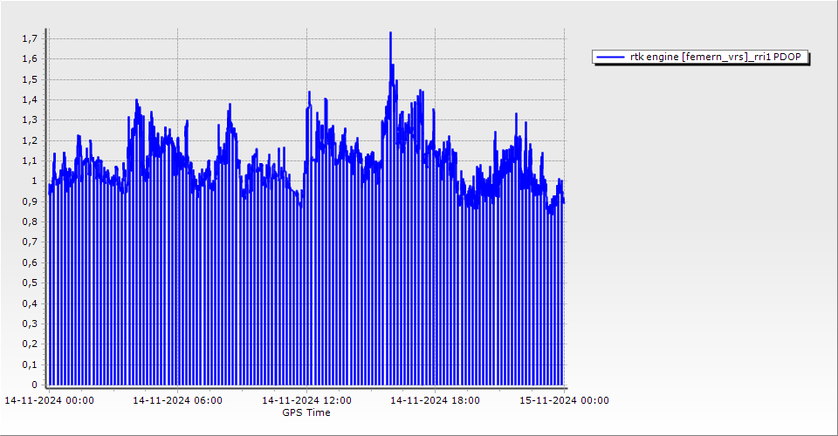This screenshot has width=838, height=436.
Task: Click the 1,4 label on y-axis
Action: [29, 99]
